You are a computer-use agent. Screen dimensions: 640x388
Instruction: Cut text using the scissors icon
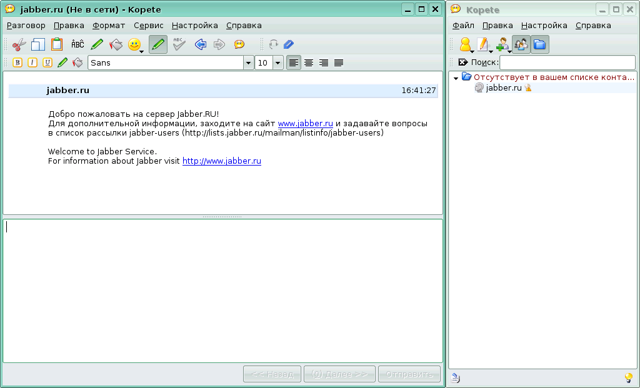18,44
